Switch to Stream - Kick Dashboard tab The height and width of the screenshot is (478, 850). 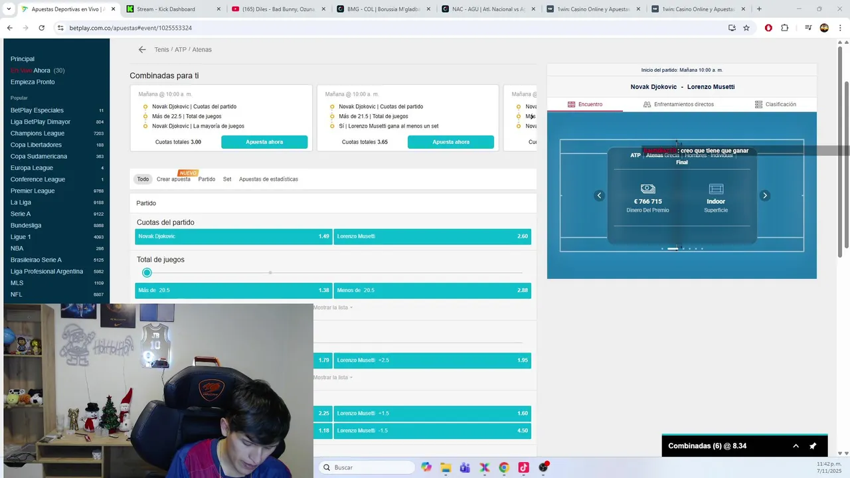tap(173, 9)
